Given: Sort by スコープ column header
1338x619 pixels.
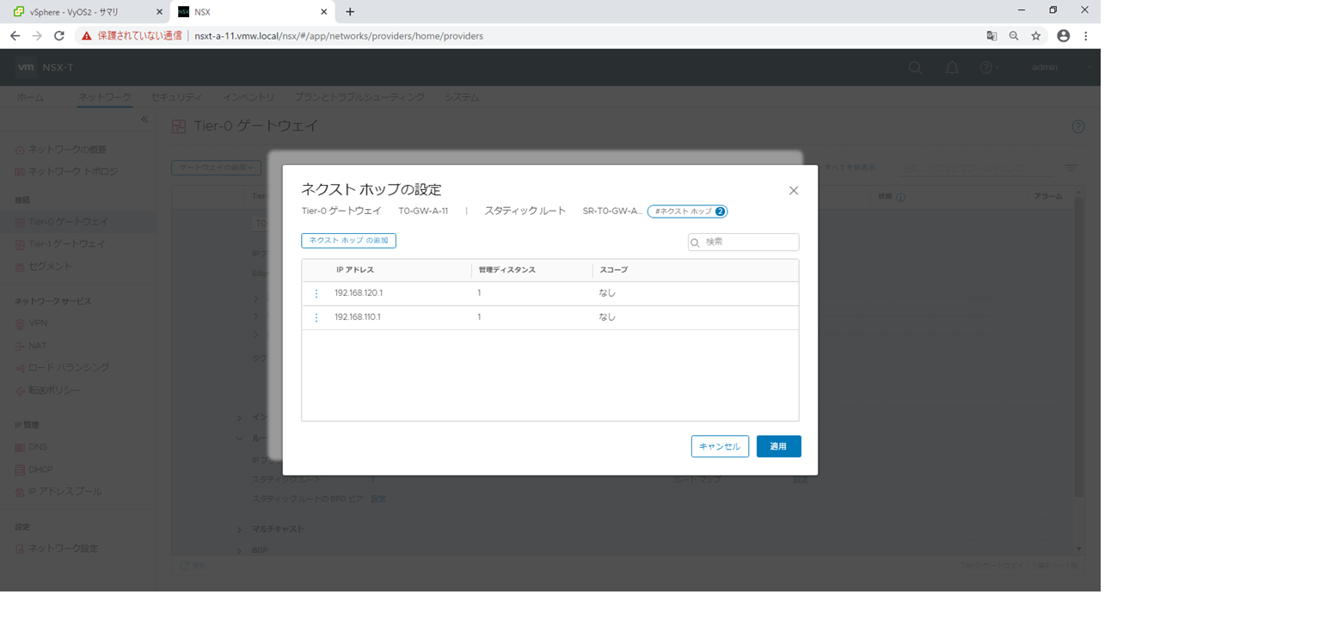Looking at the screenshot, I should (613, 270).
